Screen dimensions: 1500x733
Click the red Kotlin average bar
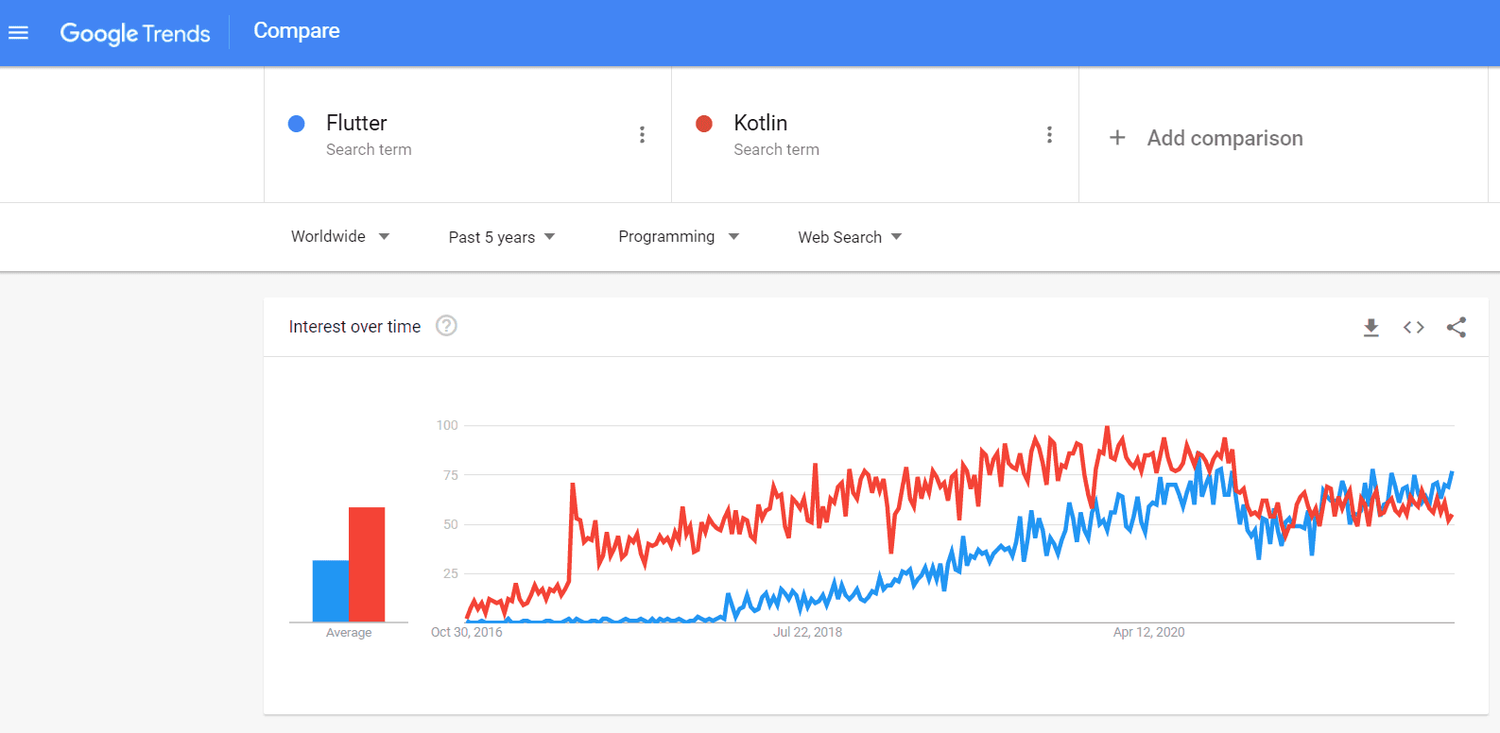[x=367, y=564]
